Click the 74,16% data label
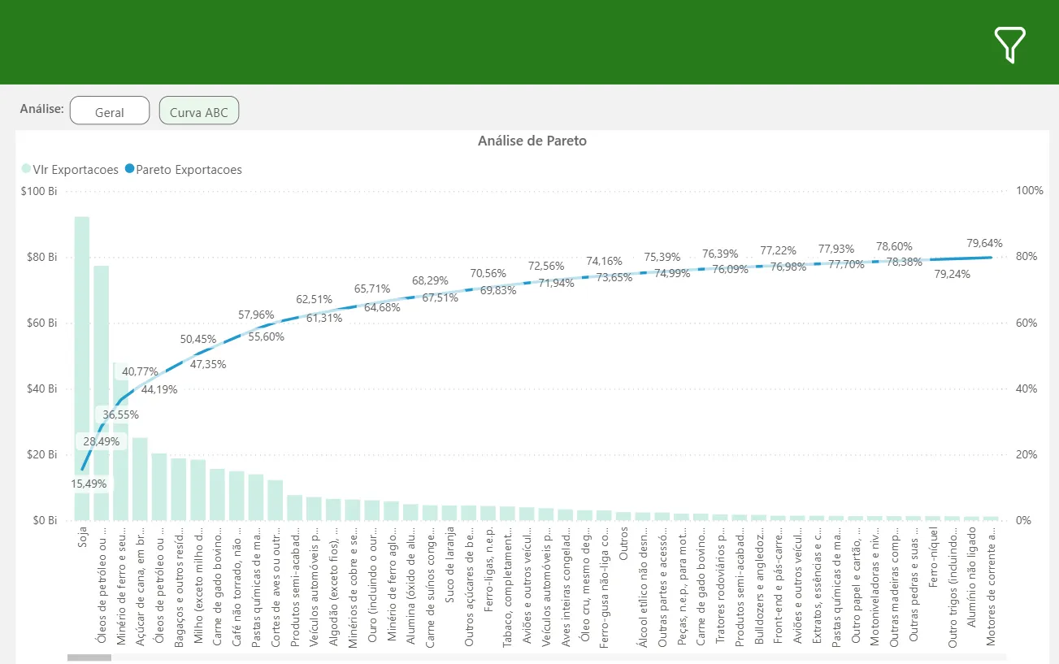Viewport: 1059px width, 664px height. tap(605, 261)
